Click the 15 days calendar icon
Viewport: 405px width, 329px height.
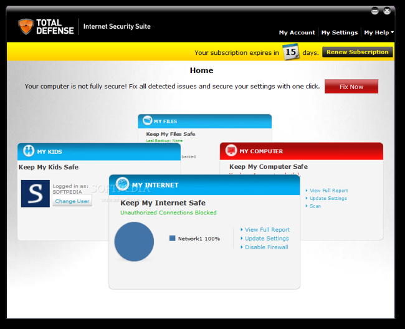[290, 52]
